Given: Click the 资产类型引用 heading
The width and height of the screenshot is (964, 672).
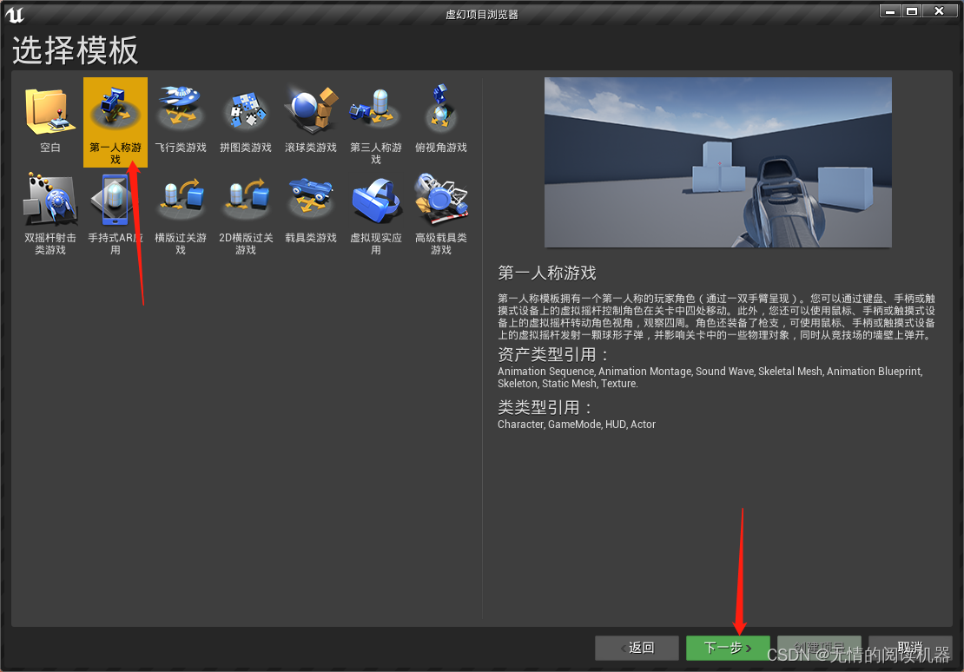Looking at the screenshot, I should [x=552, y=355].
